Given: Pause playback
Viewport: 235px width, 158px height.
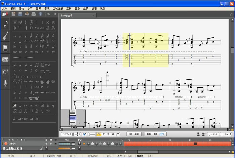Looking at the screenshot, I should (x=143, y=134).
